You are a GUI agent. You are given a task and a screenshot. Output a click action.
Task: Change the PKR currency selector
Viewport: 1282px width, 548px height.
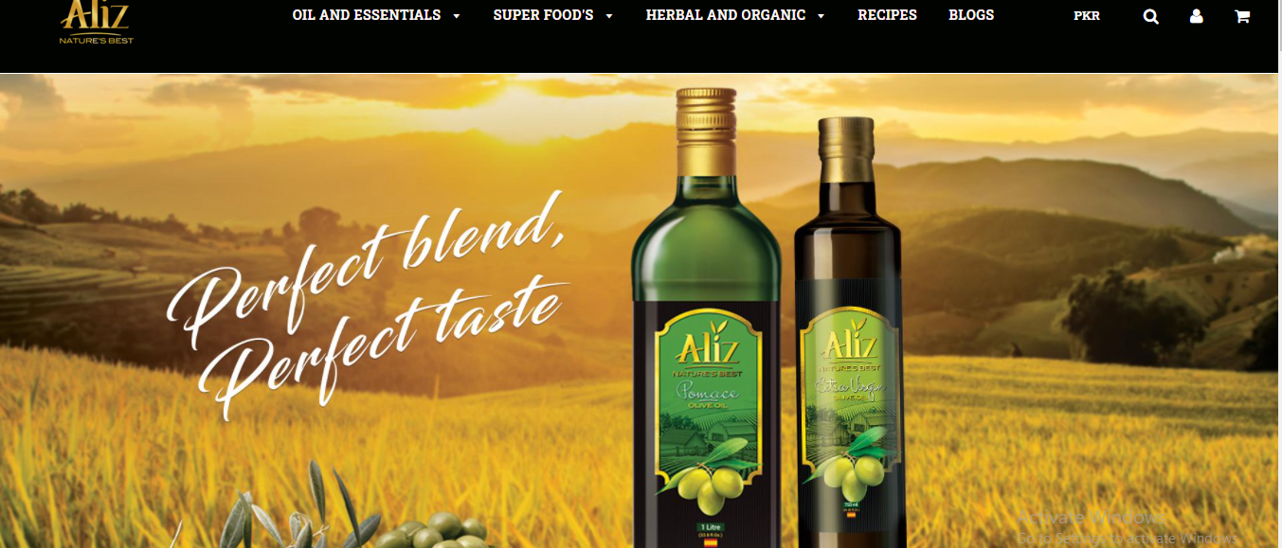(x=1087, y=16)
